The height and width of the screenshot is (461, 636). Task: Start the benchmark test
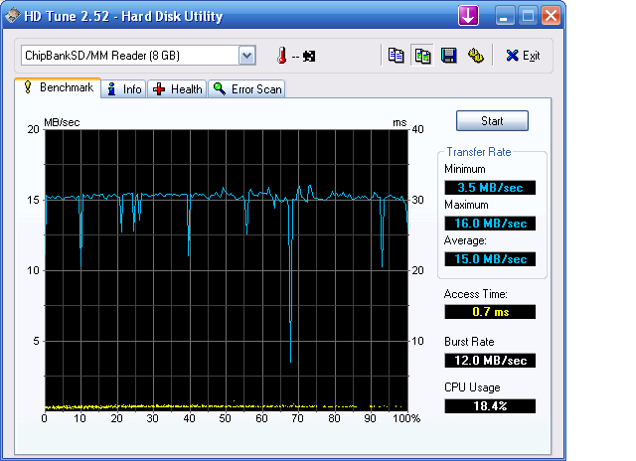point(492,121)
